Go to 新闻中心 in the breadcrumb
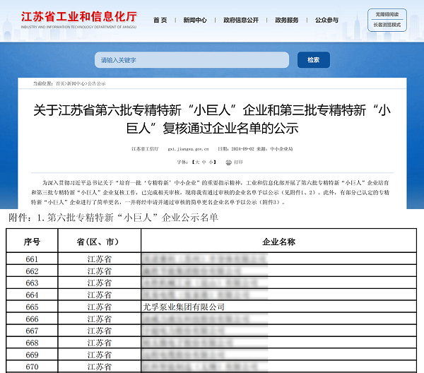424x373 pixels. pos(76,83)
